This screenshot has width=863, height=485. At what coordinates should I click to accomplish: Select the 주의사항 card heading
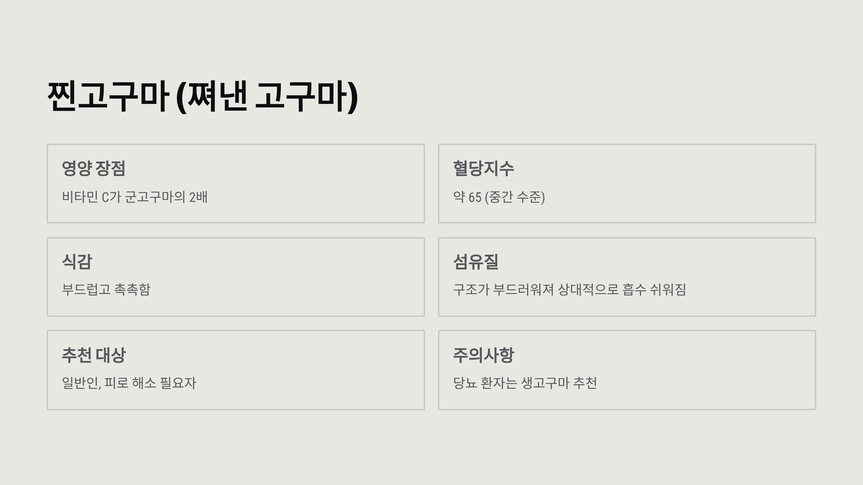[x=483, y=355]
